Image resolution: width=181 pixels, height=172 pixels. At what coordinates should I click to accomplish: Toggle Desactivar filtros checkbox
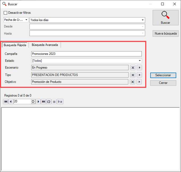[5, 13]
